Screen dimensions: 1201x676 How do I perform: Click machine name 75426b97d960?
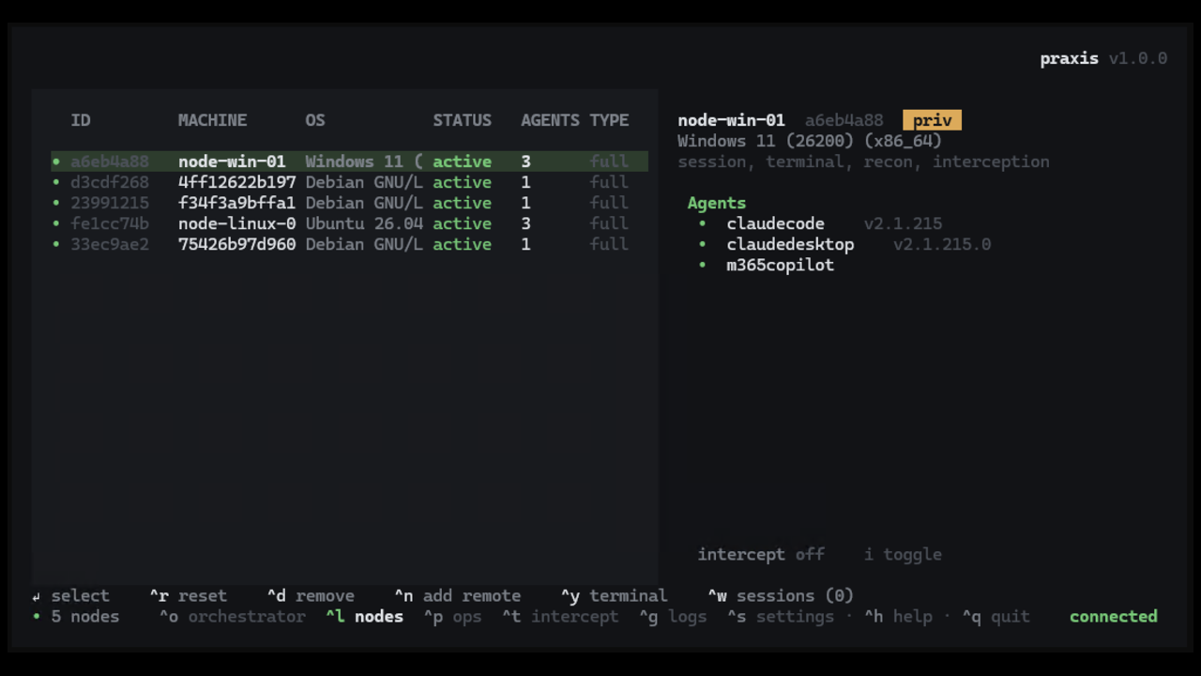tap(237, 244)
